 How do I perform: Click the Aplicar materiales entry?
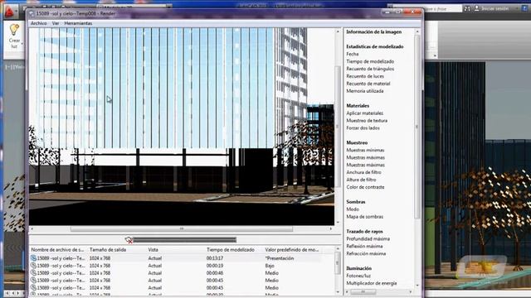point(364,113)
